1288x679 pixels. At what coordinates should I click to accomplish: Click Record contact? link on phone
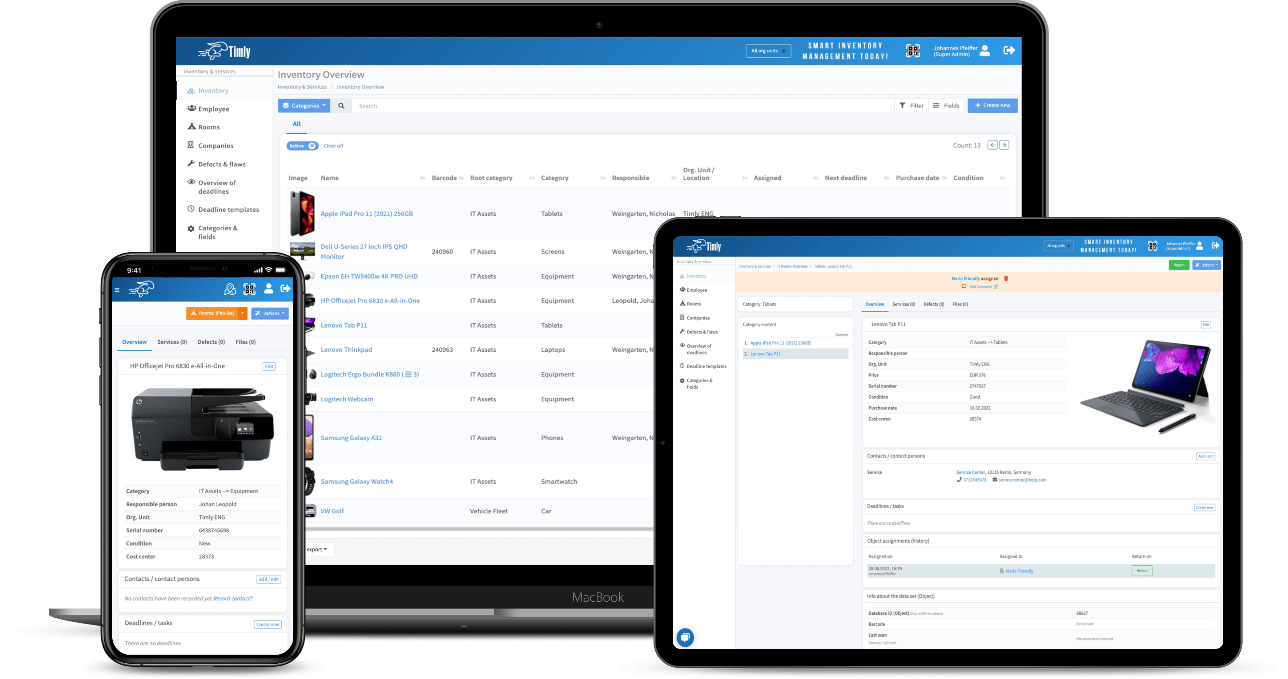coord(233,599)
